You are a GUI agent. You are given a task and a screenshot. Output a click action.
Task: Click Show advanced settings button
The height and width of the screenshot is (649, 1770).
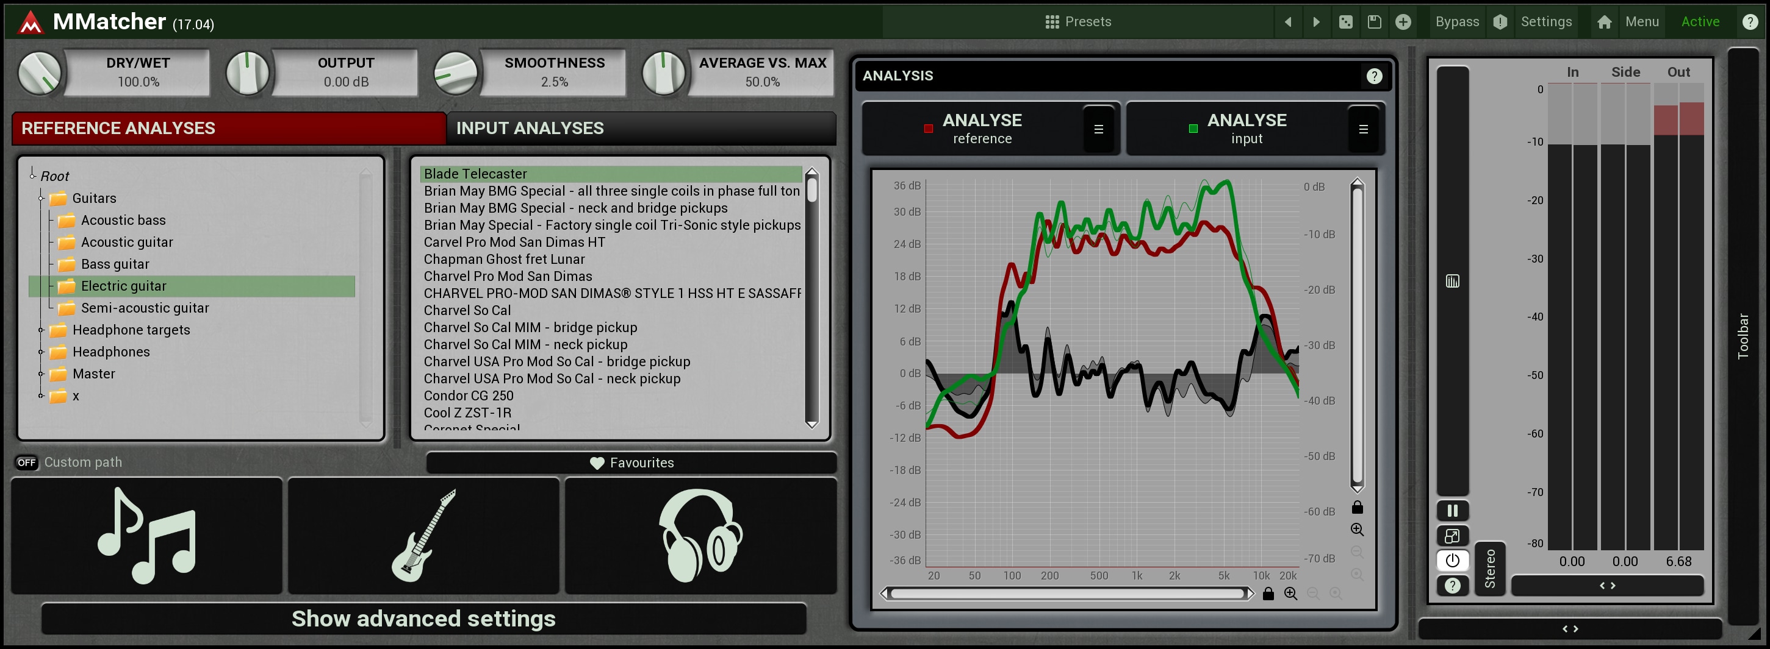423,619
